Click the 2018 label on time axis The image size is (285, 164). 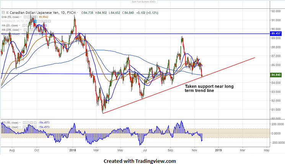(73, 150)
